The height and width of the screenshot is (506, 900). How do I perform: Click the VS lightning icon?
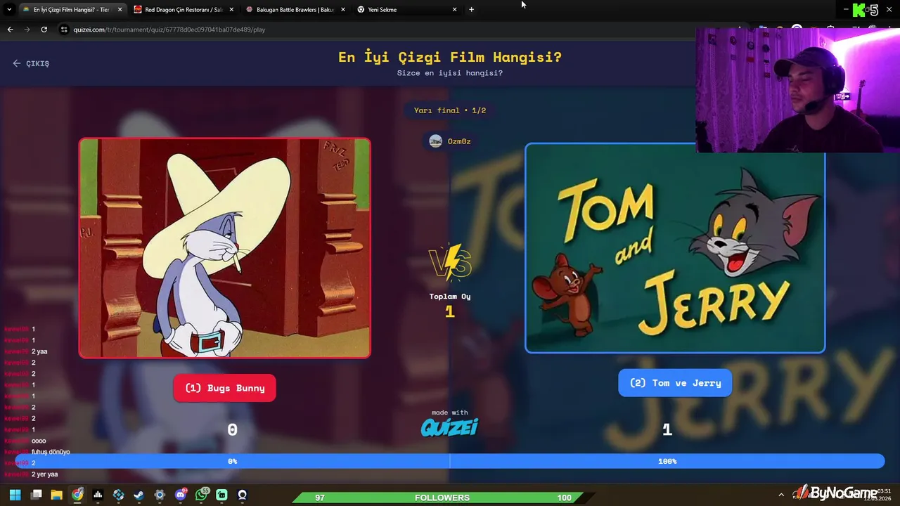click(x=450, y=261)
